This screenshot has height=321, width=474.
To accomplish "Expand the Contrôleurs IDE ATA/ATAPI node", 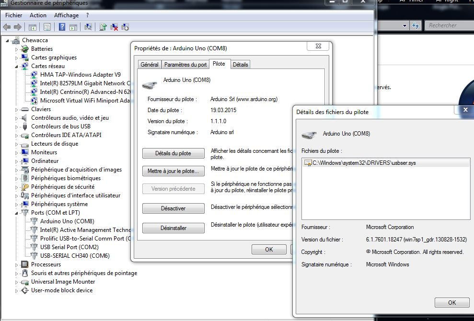I will coord(17,136).
